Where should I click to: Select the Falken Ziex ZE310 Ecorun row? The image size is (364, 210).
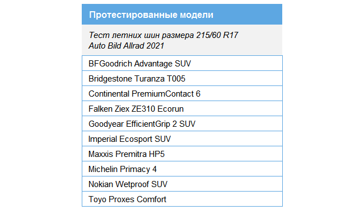182,108
